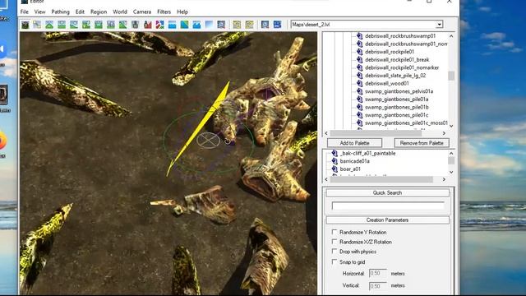This screenshot has height=296, width=526.
Task: Select swamp_giantbones_pile01c entry
Action: coord(396,115)
